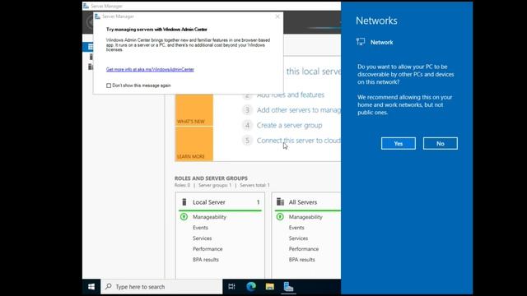Open Events under All Servers
The width and height of the screenshot is (527, 296).
pos(296,228)
